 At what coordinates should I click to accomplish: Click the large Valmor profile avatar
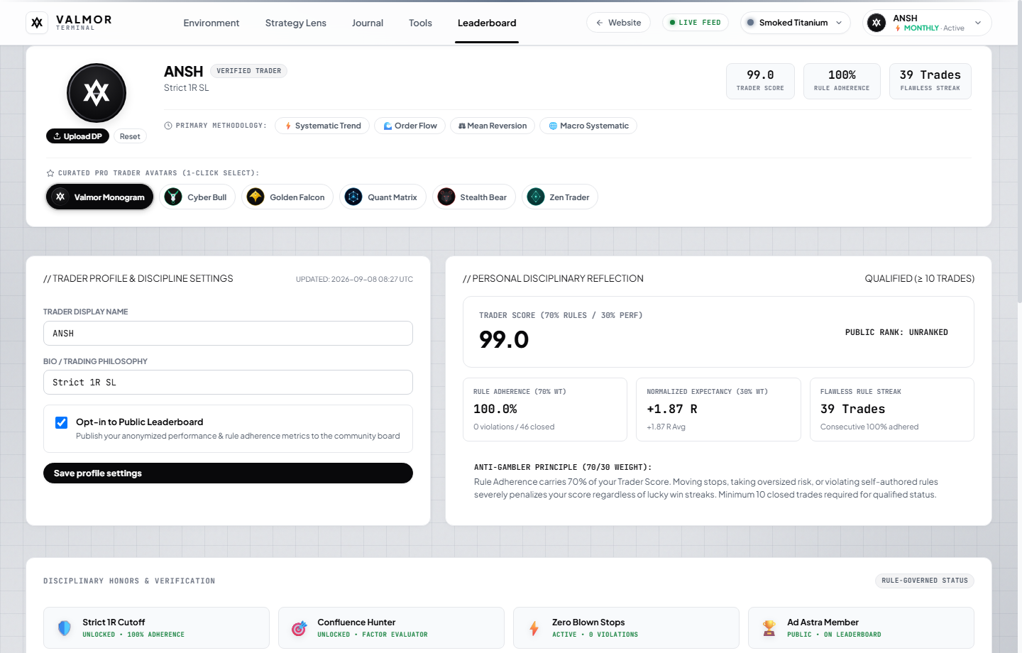pyautogui.click(x=97, y=93)
